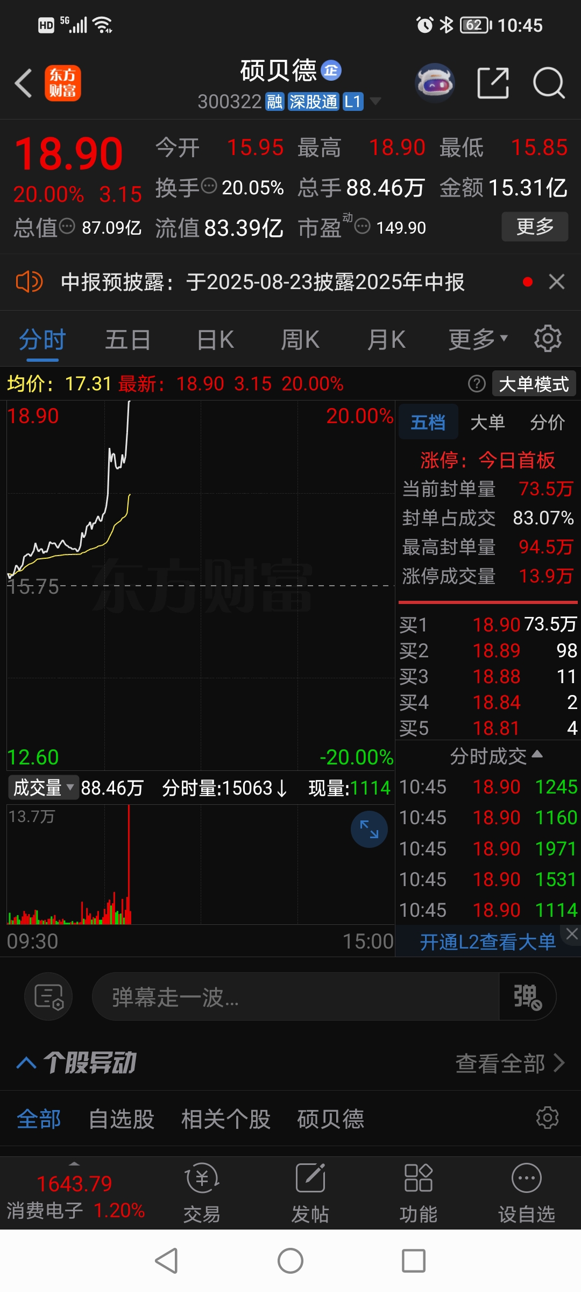The width and height of the screenshot is (581, 1292).
Task: Select the 大单 tab
Action: pyautogui.click(x=487, y=423)
